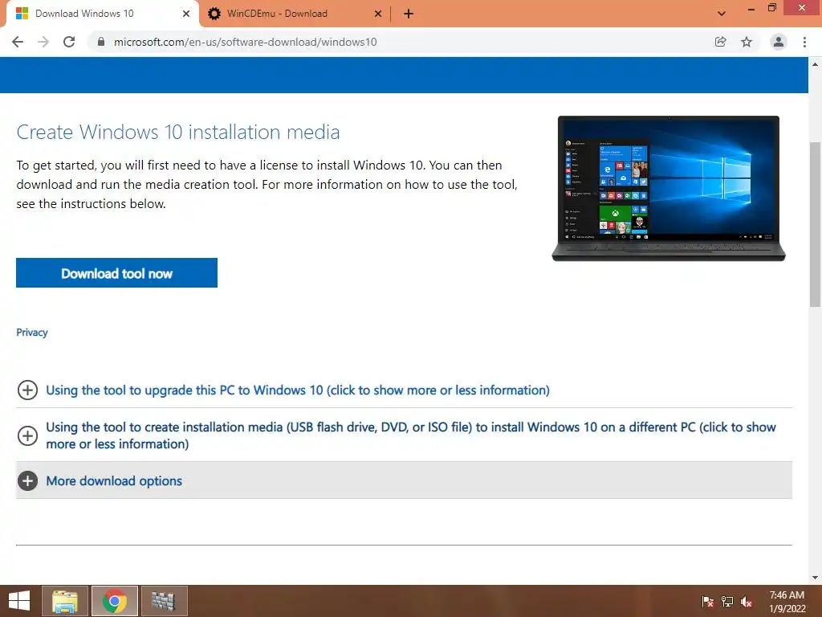Click the padlock site info icon

coord(101,42)
